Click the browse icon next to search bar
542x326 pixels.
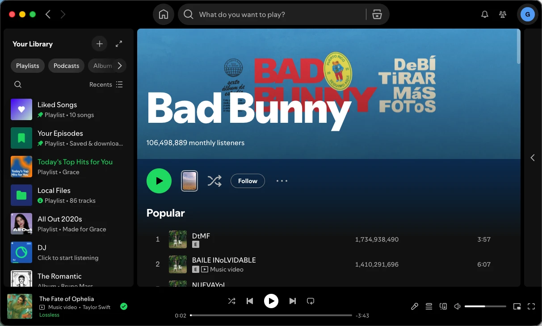pyautogui.click(x=377, y=14)
